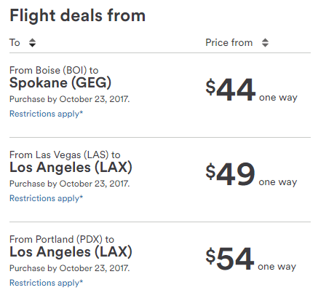Viewport: 318px width, 301px height.
Task: Click From Boise (BOI) to text
Action: 54,70
